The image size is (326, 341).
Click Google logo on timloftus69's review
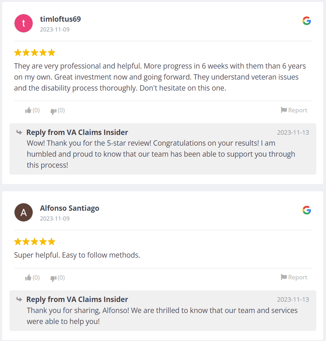306,21
